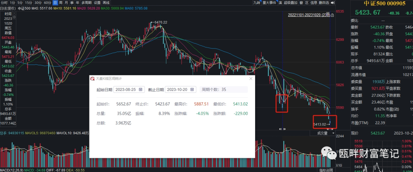This screenshot has height=172, width=413.
Task: Activate the 画线 drawing tool
Action: [106, 3]
